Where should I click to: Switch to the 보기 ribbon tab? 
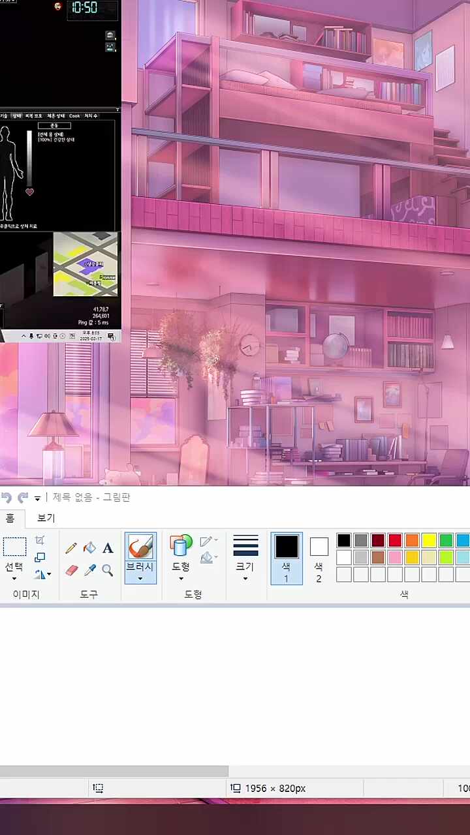pyautogui.click(x=46, y=518)
